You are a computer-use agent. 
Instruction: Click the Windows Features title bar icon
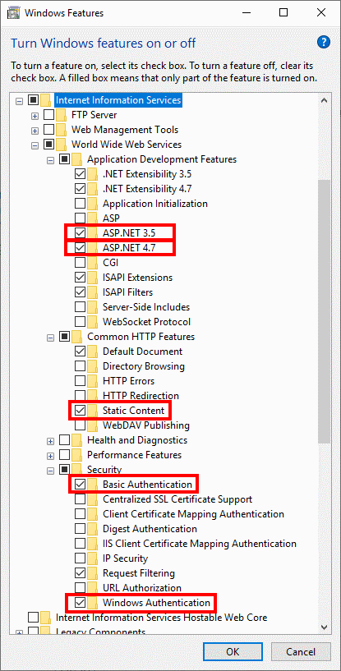click(x=13, y=13)
